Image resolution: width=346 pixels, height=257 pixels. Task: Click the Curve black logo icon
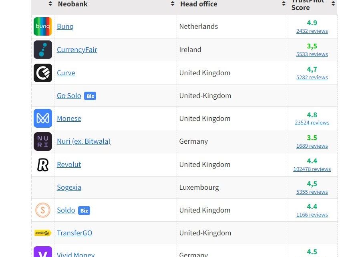(x=43, y=73)
